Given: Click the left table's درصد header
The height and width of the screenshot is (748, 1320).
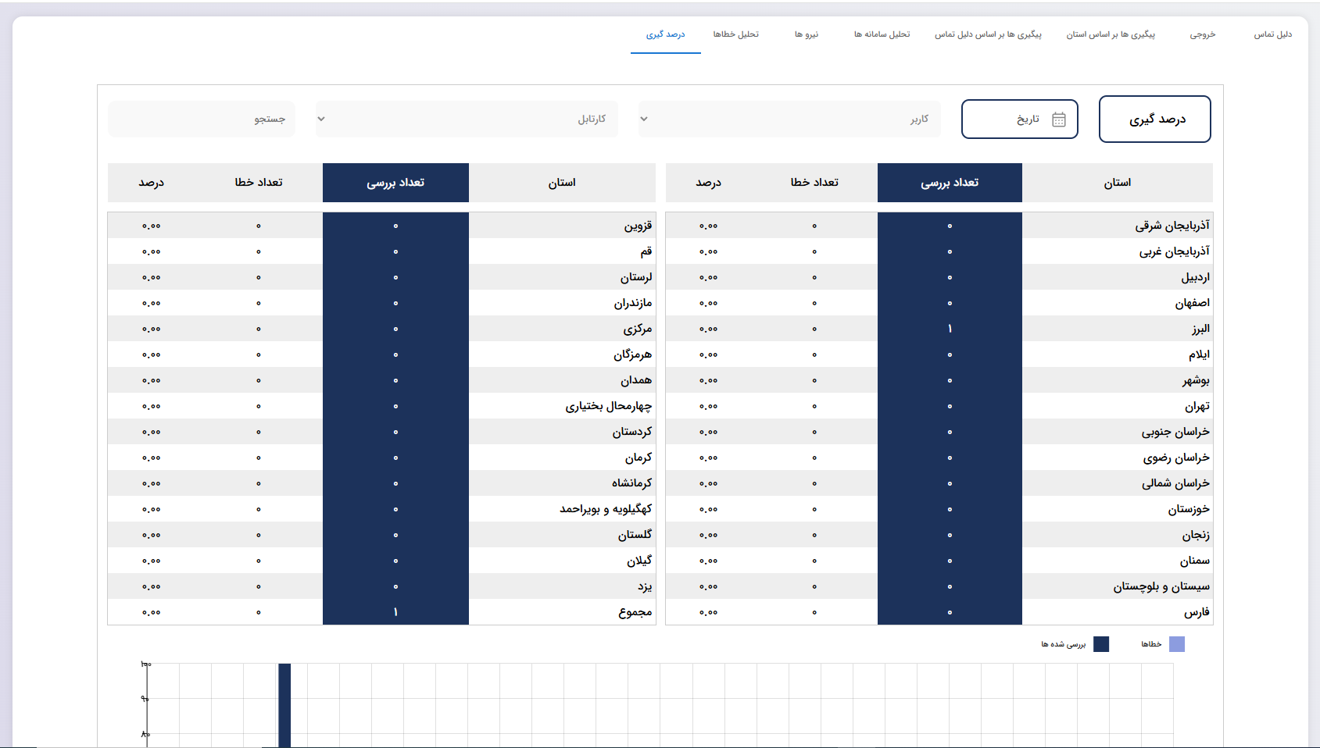Looking at the screenshot, I should pos(152,183).
